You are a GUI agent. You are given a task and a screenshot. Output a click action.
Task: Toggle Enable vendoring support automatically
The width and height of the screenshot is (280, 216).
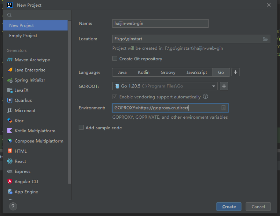[115, 97]
